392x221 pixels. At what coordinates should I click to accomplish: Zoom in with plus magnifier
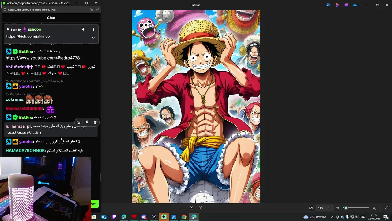click(374, 208)
